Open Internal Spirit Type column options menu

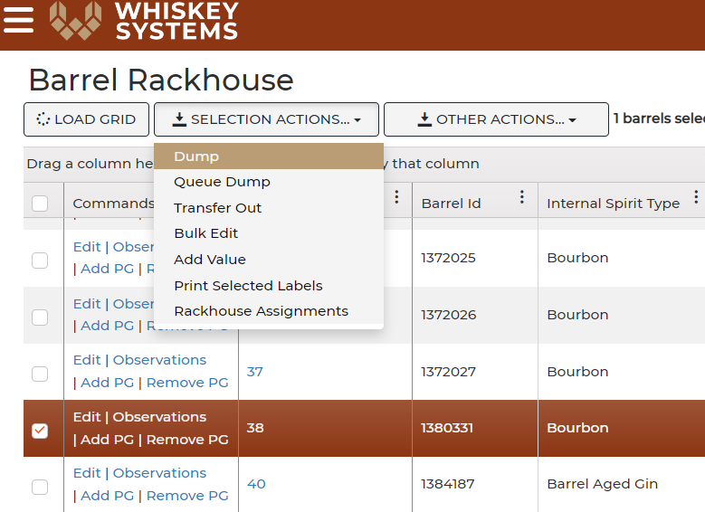click(x=696, y=197)
